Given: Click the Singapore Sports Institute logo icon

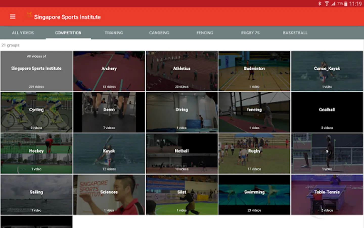Looking at the screenshot, I should (x=29, y=15).
